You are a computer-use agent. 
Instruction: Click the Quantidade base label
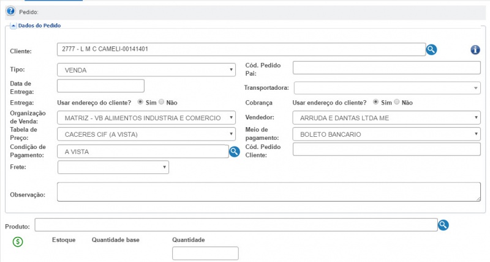coord(116,240)
